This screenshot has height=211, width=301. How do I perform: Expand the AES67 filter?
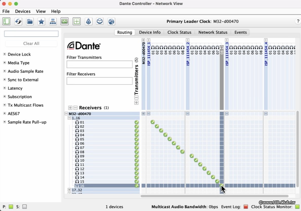(4, 113)
